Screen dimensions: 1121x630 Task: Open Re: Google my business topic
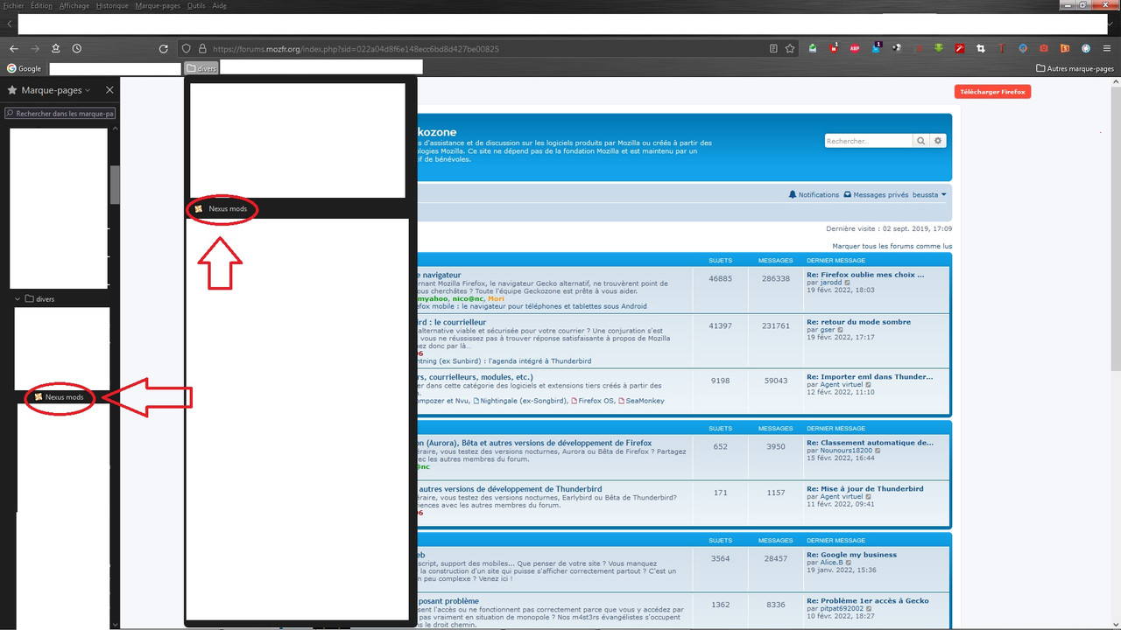click(852, 555)
